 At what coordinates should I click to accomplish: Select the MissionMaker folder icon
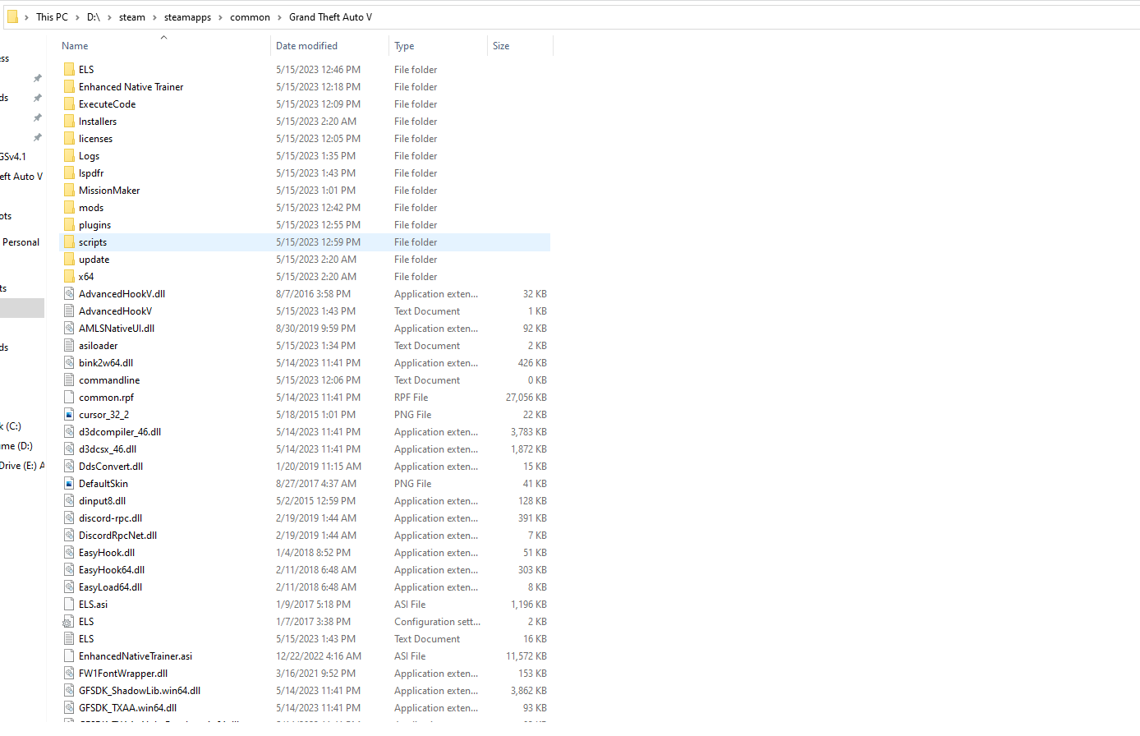click(x=69, y=191)
